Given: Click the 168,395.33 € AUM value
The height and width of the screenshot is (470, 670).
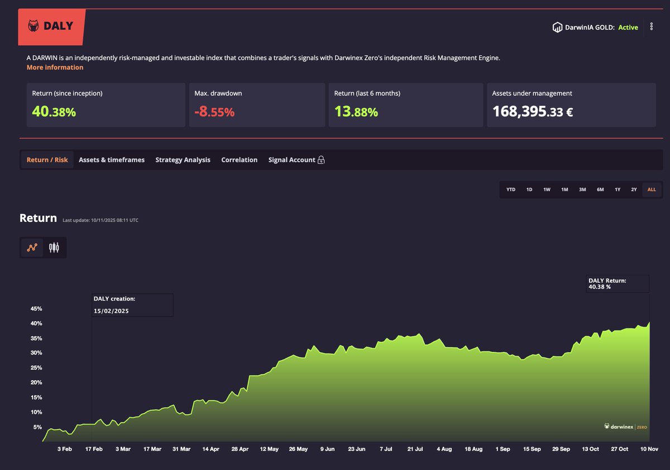Looking at the screenshot, I should pos(533,112).
